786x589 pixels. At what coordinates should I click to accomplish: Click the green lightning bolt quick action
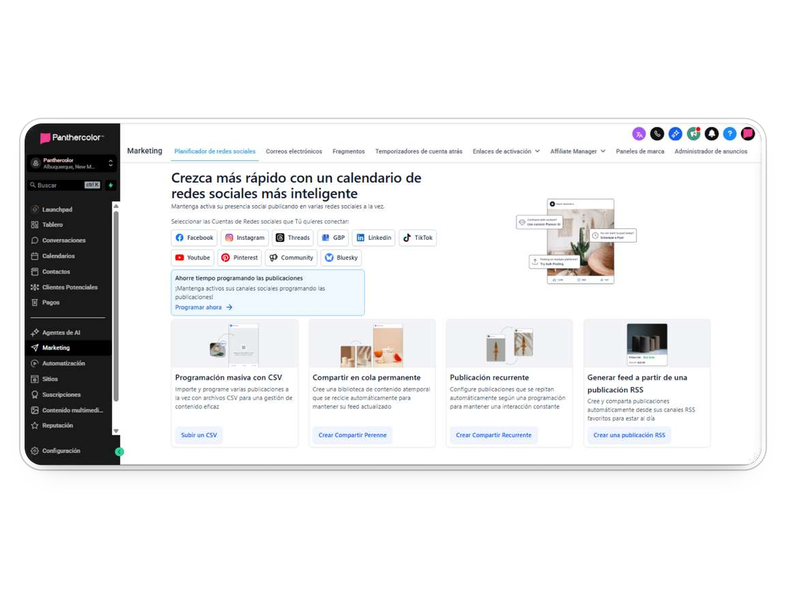pyautogui.click(x=111, y=185)
